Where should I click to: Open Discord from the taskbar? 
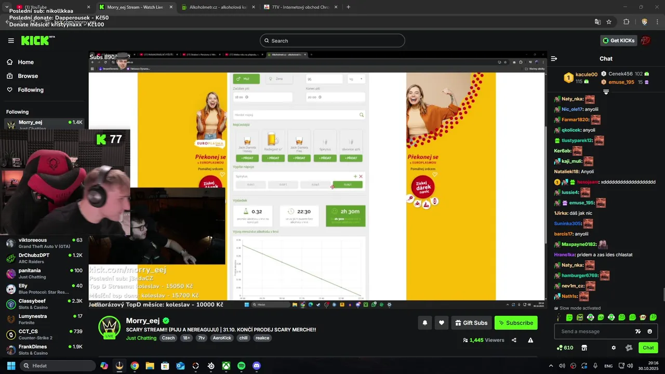pos(256,366)
